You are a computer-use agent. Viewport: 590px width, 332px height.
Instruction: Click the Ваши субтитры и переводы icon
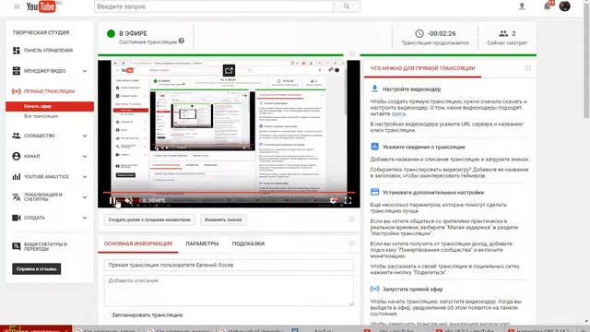pyautogui.click(x=17, y=246)
